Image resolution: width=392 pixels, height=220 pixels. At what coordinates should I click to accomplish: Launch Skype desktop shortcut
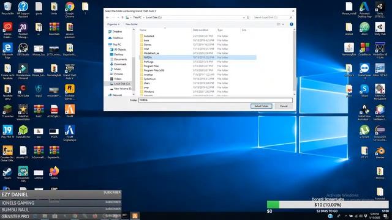click(364, 90)
